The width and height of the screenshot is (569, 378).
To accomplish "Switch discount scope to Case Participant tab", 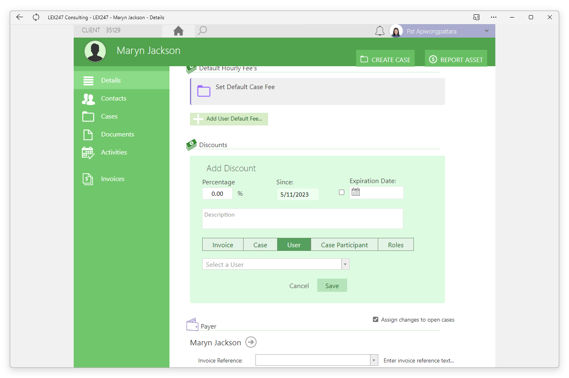I will coord(344,245).
